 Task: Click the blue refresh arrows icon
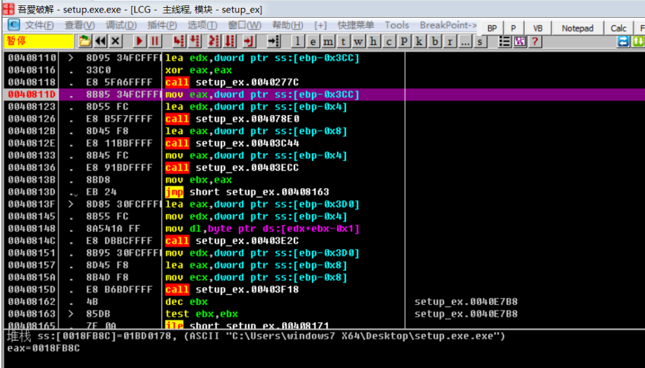tap(623, 41)
